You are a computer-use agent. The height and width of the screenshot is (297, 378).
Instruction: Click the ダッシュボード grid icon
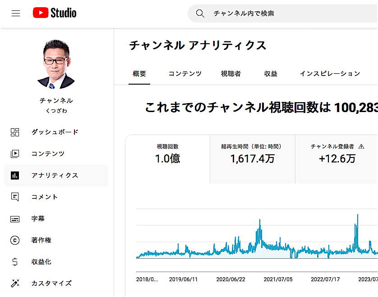15,132
